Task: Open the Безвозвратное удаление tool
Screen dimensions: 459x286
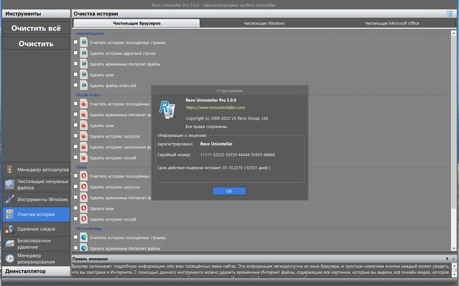Action: (x=36, y=244)
